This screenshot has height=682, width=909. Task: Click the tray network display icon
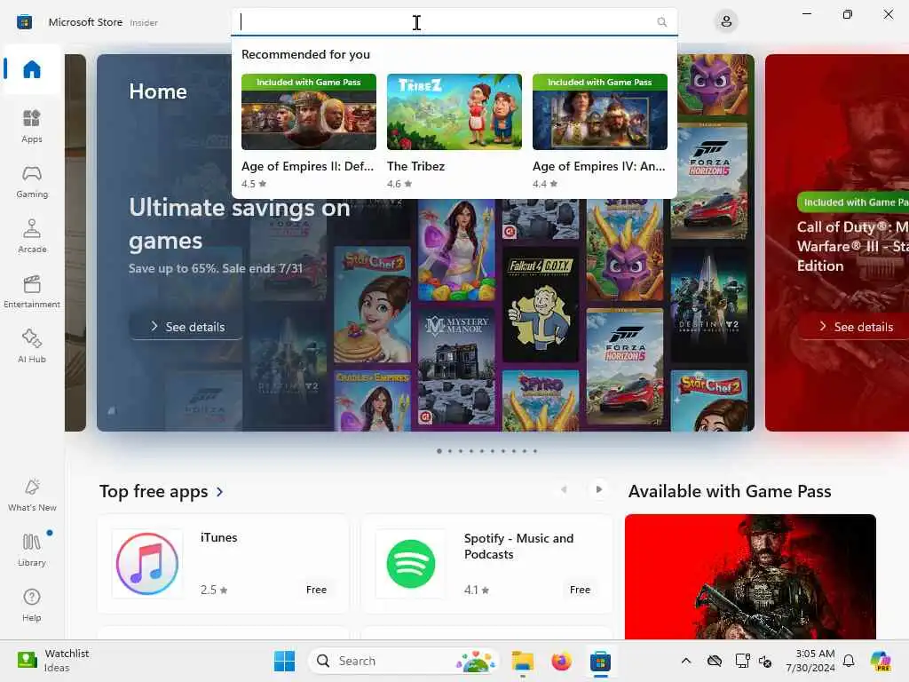(x=742, y=661)
